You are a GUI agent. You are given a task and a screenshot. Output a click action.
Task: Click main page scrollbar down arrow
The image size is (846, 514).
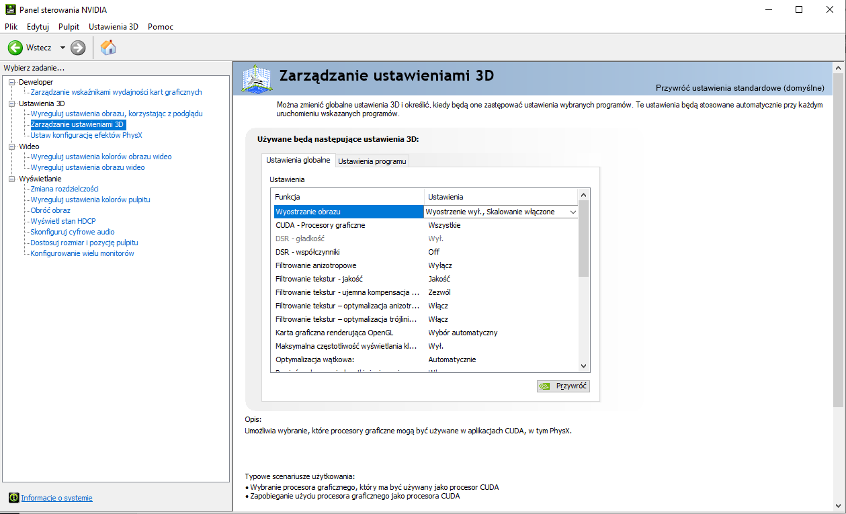838,505
